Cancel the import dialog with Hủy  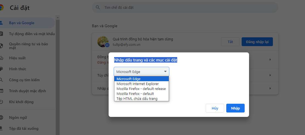[x=215, y=108]
